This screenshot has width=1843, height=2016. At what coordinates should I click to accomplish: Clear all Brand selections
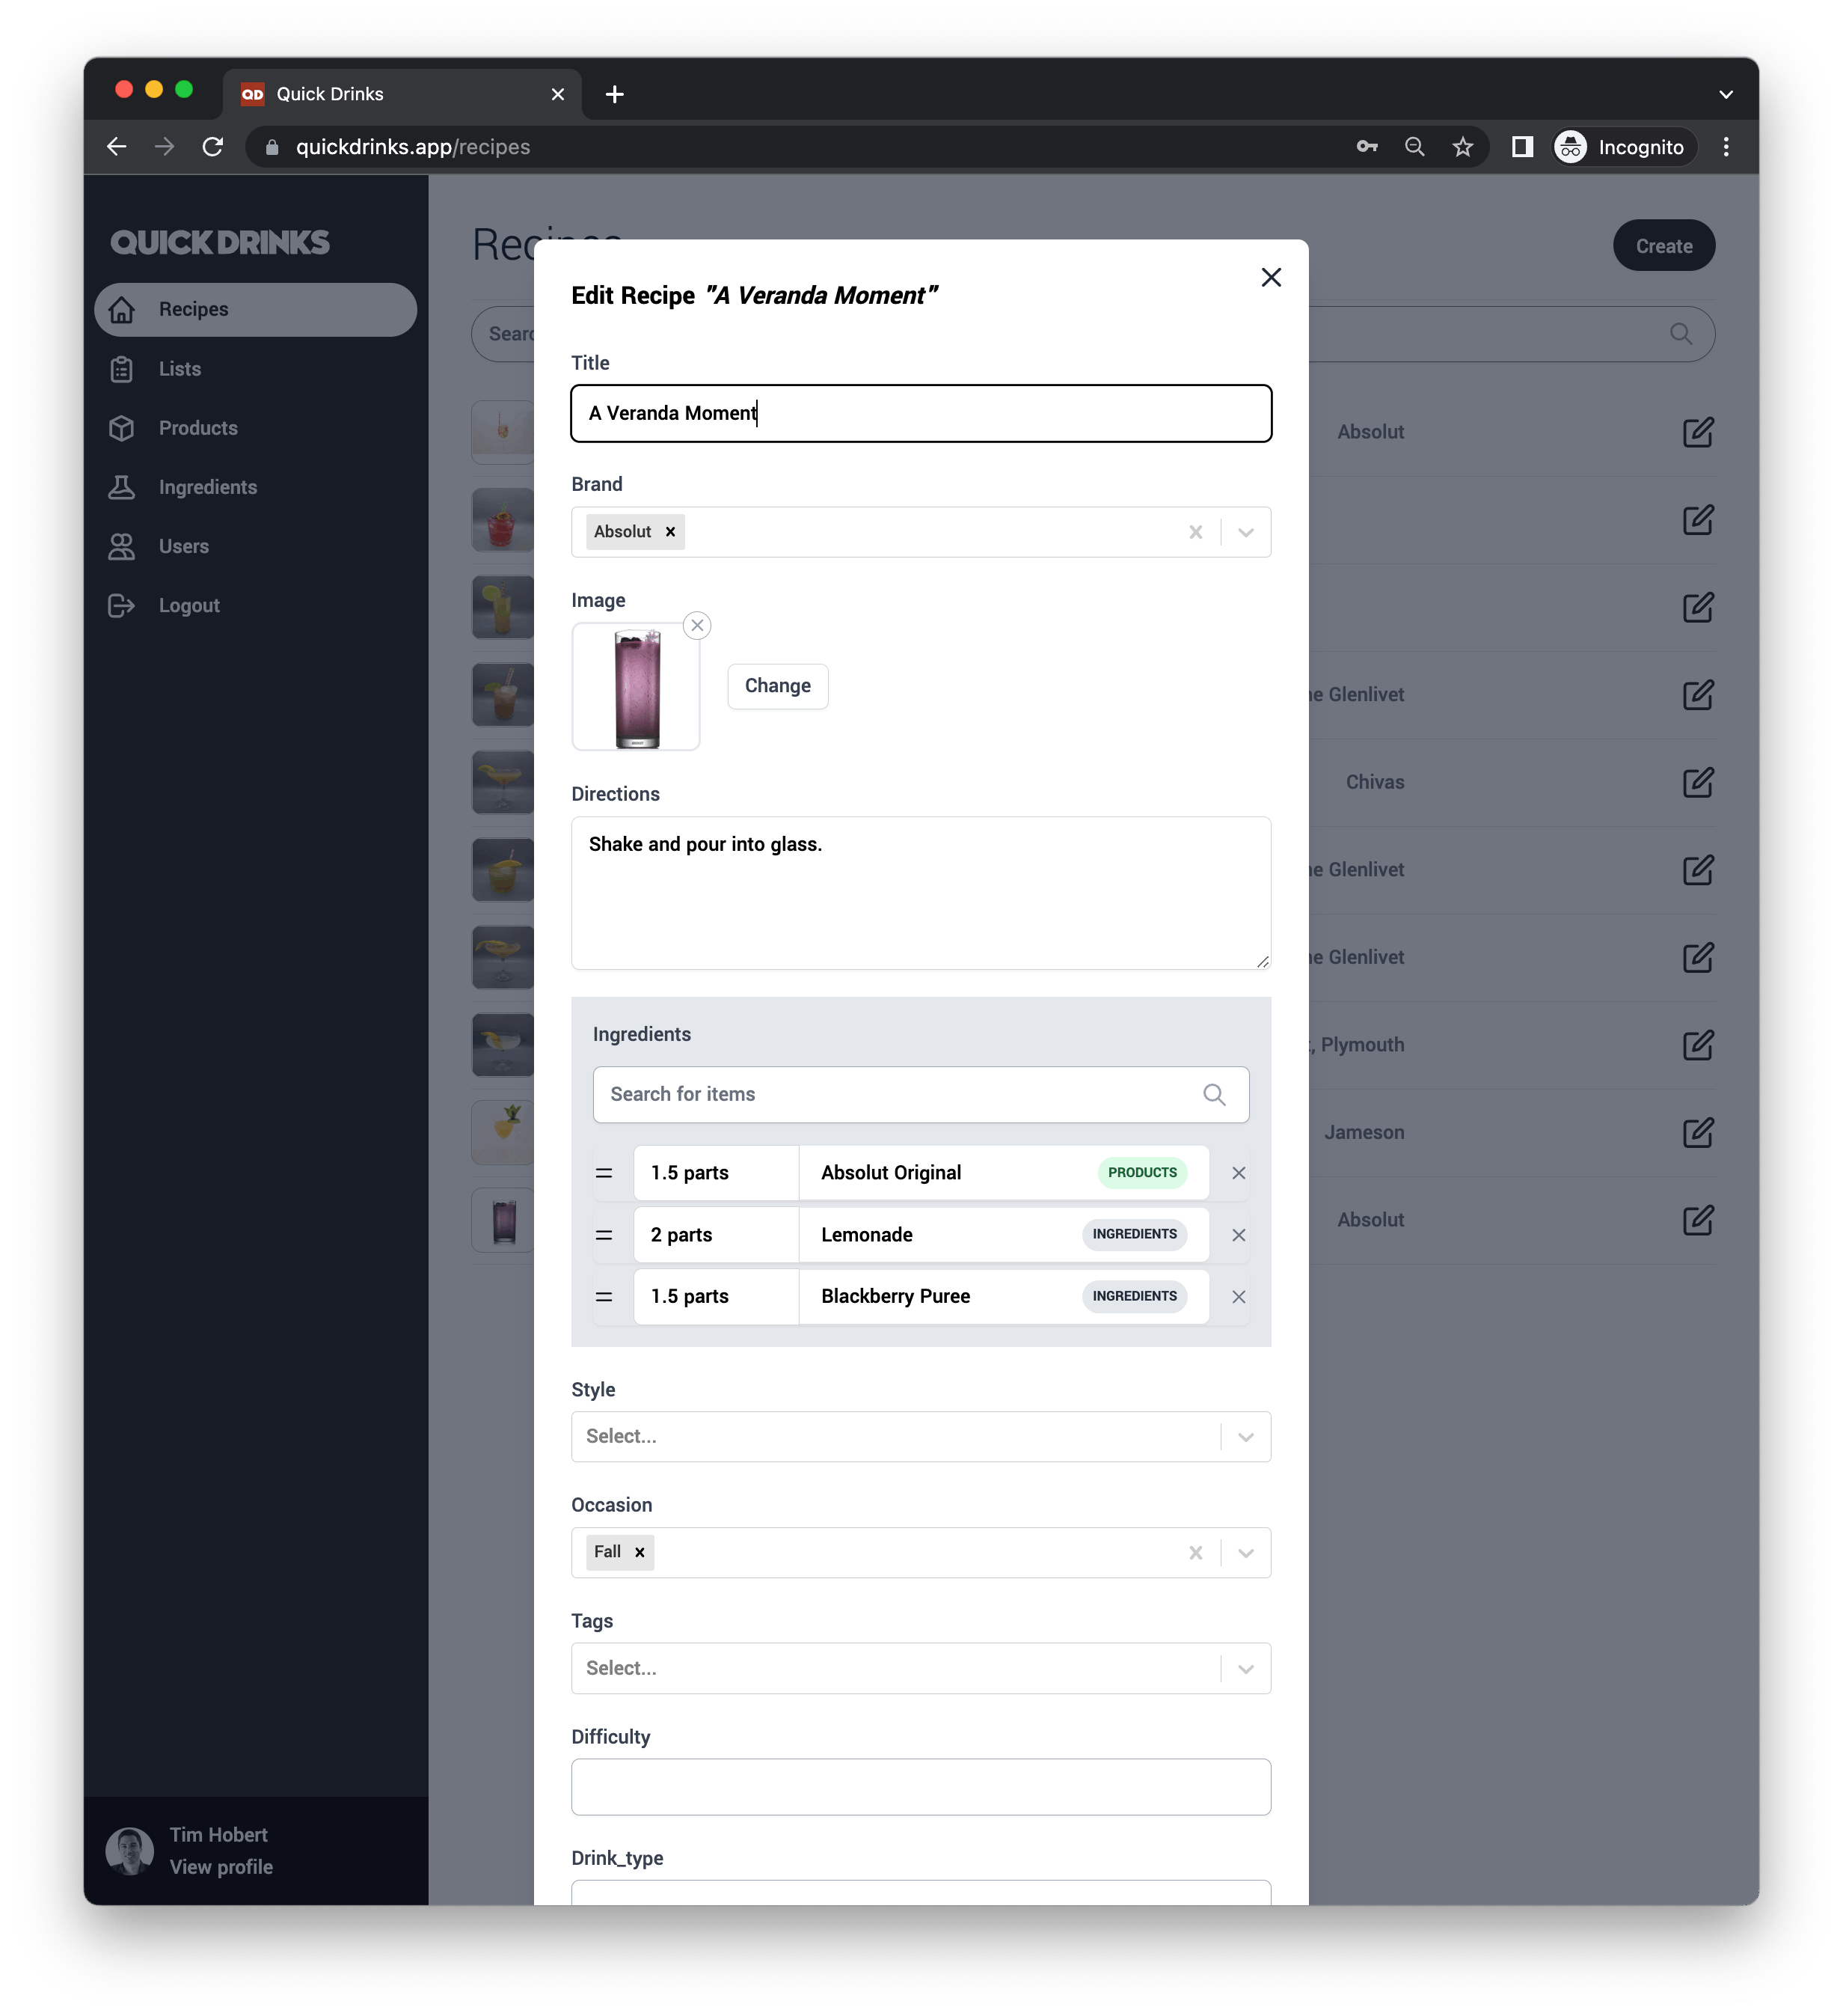(1195, 532)
